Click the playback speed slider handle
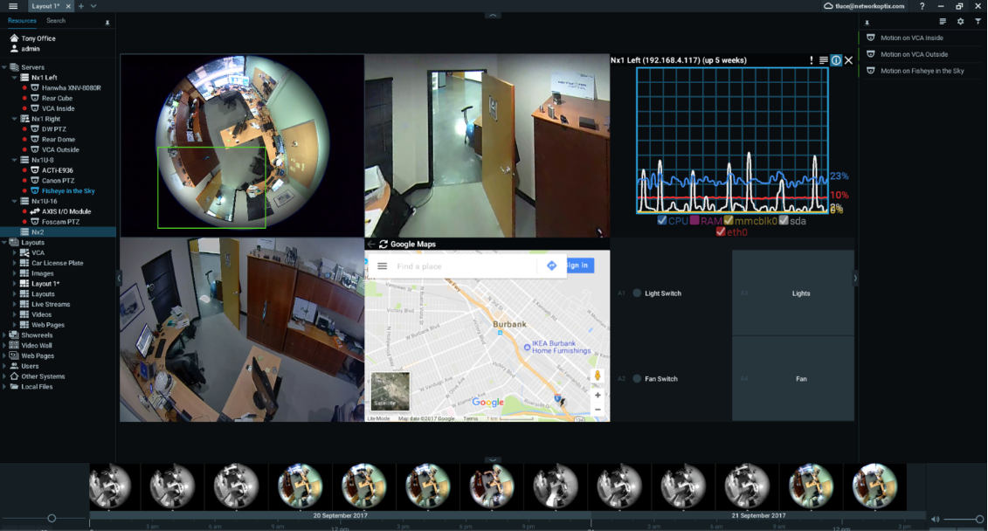 pos(52,519)
